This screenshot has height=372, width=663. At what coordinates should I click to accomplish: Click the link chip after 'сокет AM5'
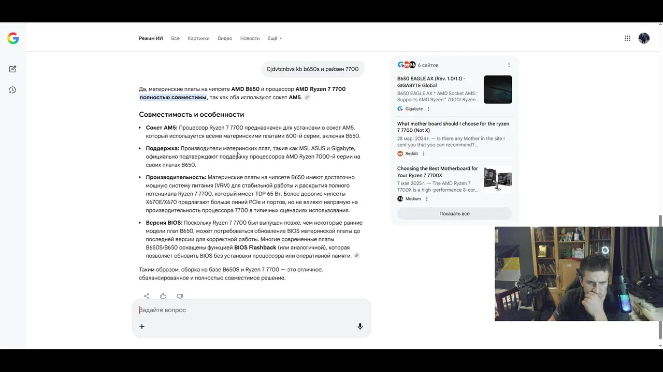point(307,97)
